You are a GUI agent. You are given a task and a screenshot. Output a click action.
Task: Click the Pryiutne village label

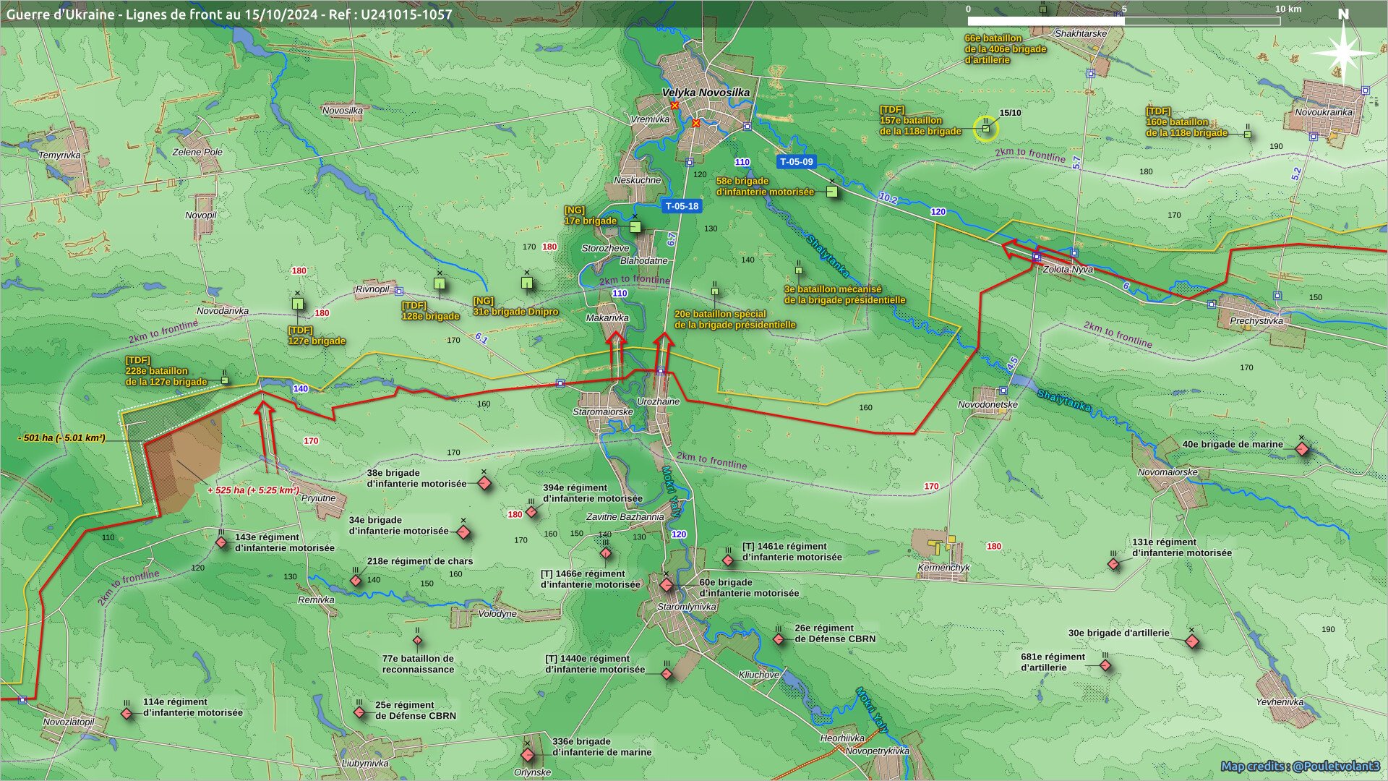[x=318, y=498]
